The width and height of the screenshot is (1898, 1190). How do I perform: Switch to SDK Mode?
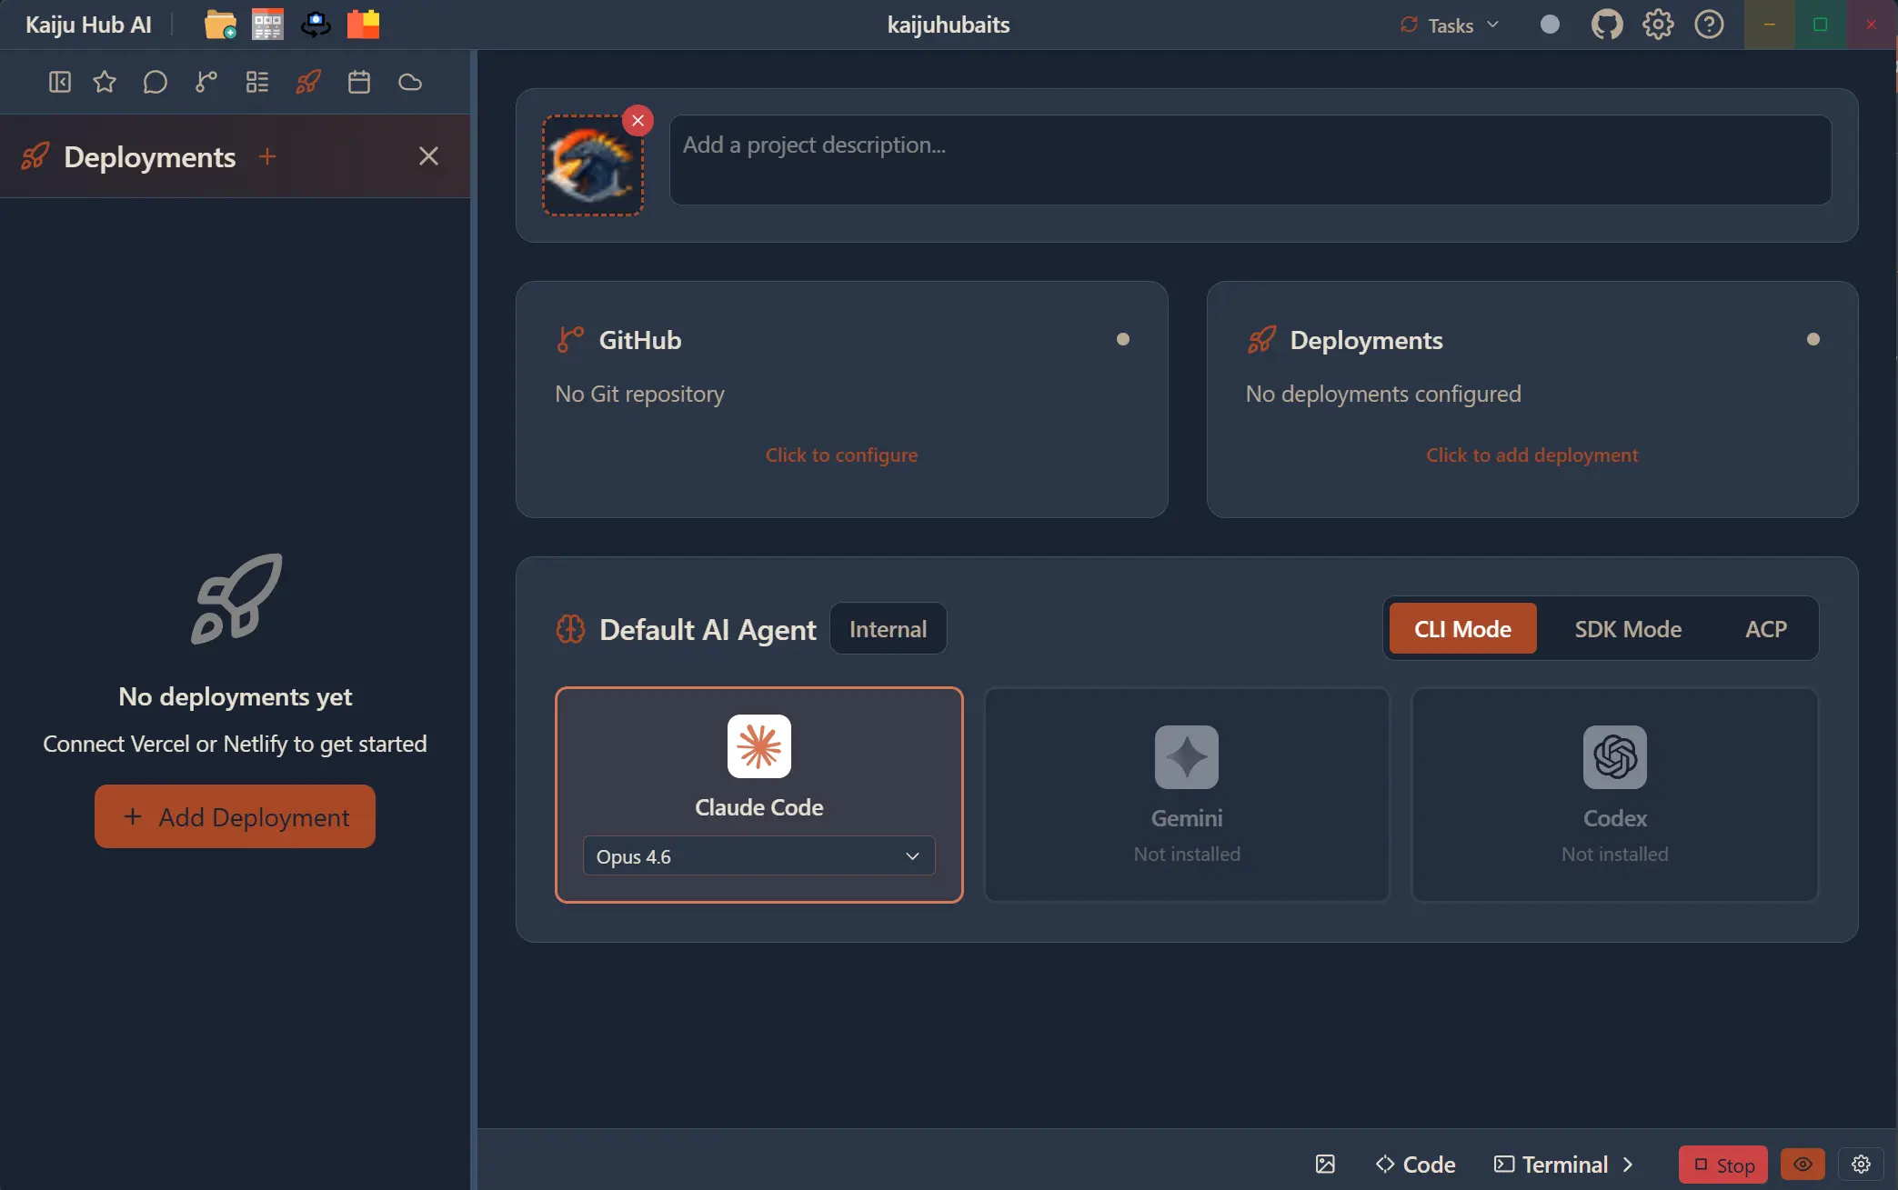(x=1628, y=629)
